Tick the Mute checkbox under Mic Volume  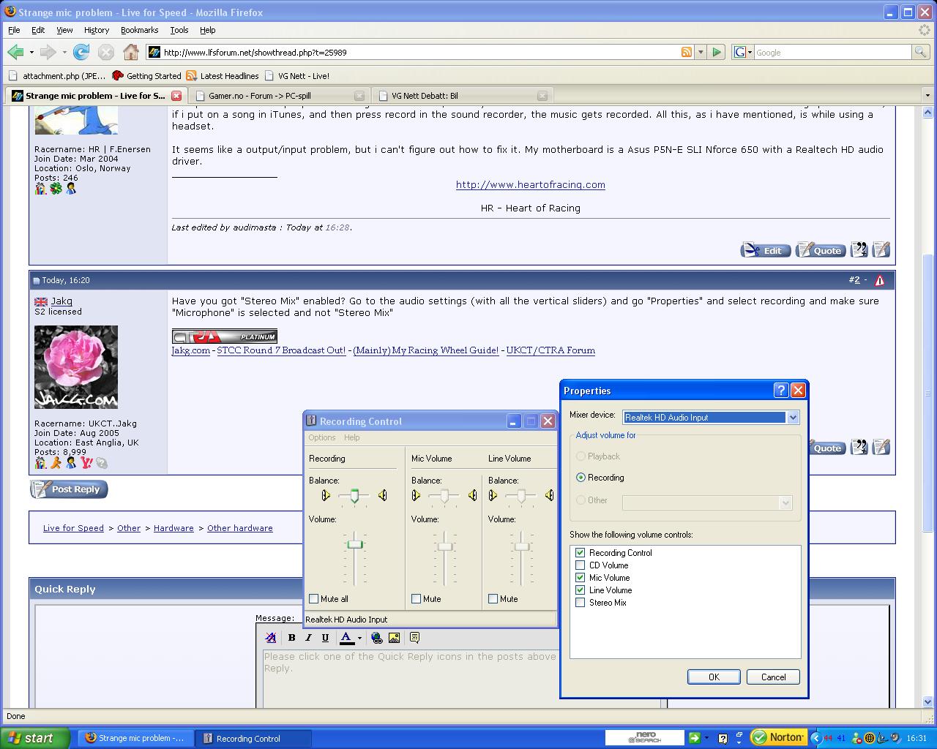point(417,599)
